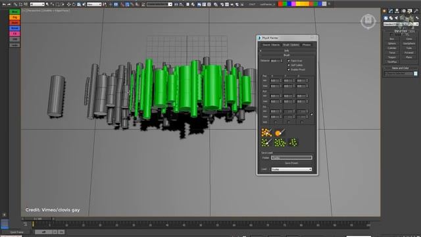The height and width of the screenshot is (237, 421).
Task: Undo the last action in the toolbar
Action: tap(4, 5)
